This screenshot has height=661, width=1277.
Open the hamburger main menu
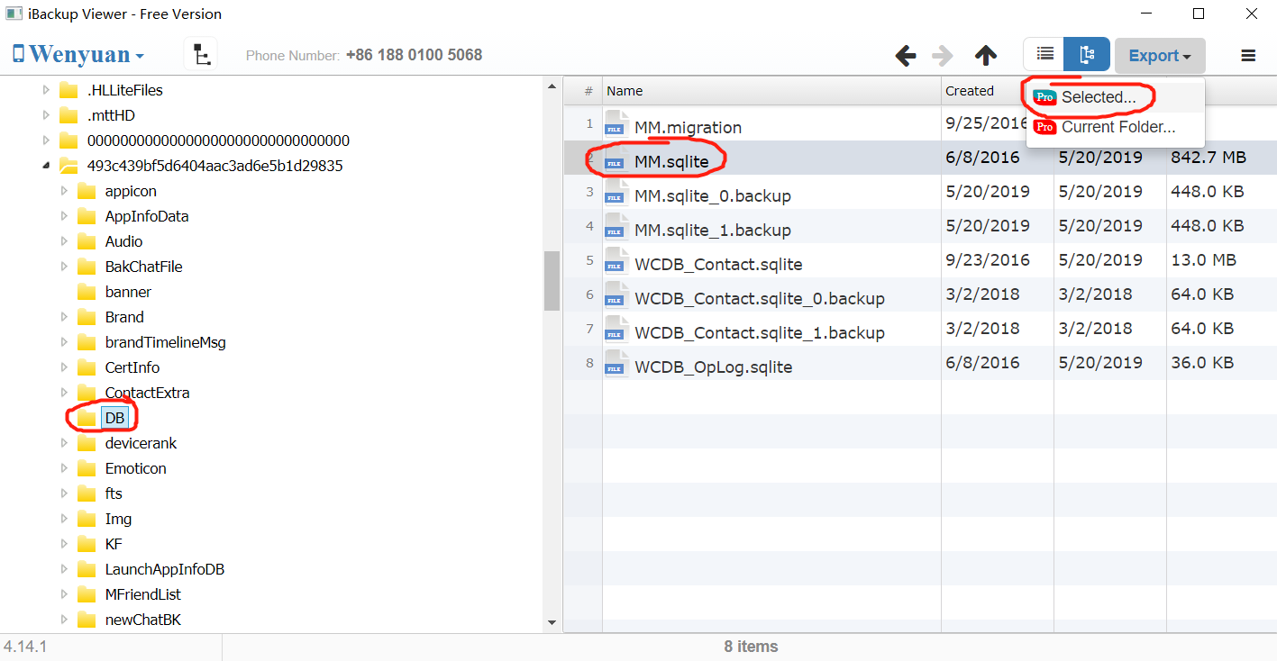pyautogui.click(x=1248, y=56)
